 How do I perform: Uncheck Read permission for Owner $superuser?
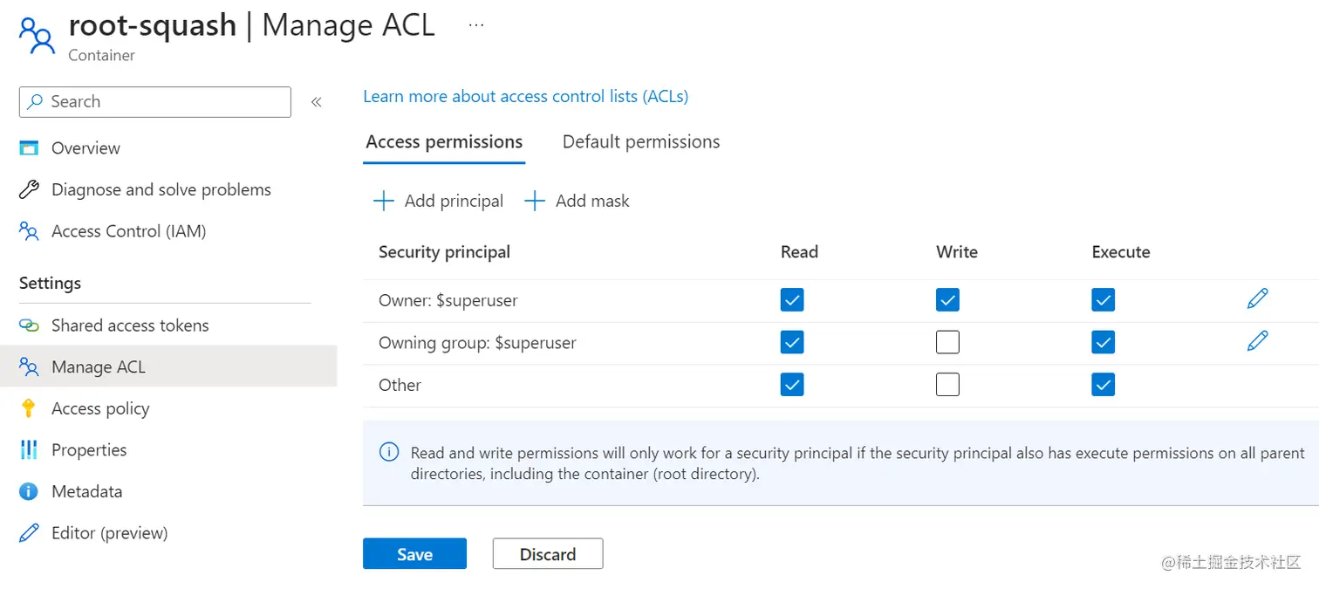coord(792,300)
